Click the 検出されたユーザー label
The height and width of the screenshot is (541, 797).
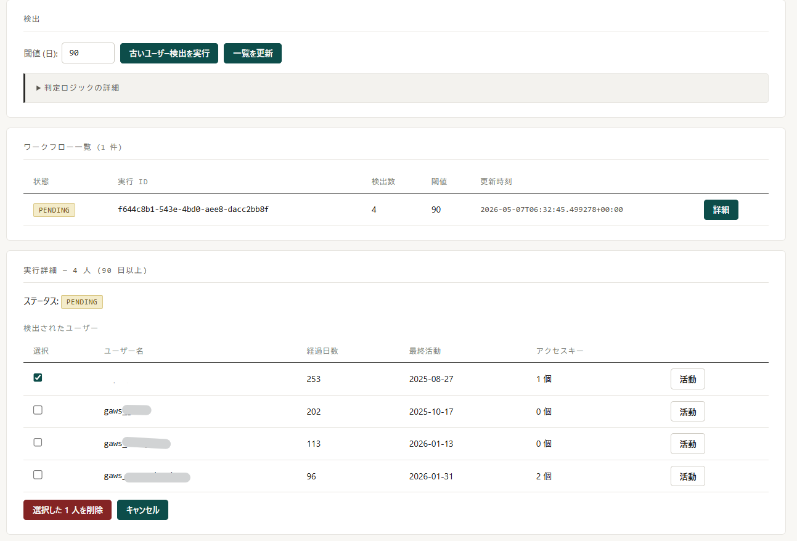pyautogui.click(x=60, y=328)
